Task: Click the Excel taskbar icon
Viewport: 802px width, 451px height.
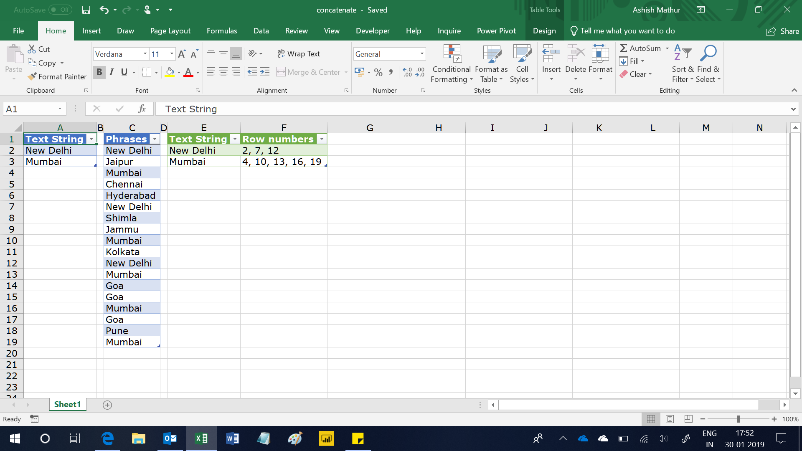Action: click(x=202, y=438)
